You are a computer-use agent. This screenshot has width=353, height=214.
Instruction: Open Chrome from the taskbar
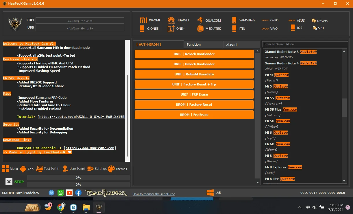(61, 207)
